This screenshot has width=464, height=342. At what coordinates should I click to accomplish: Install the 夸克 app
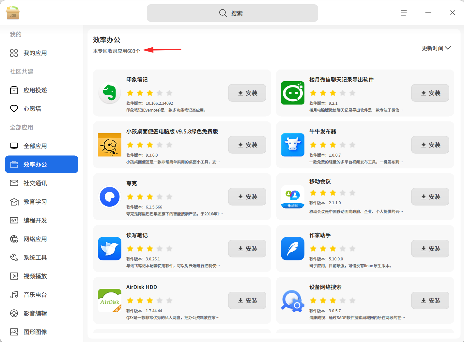tap(247, 197)
